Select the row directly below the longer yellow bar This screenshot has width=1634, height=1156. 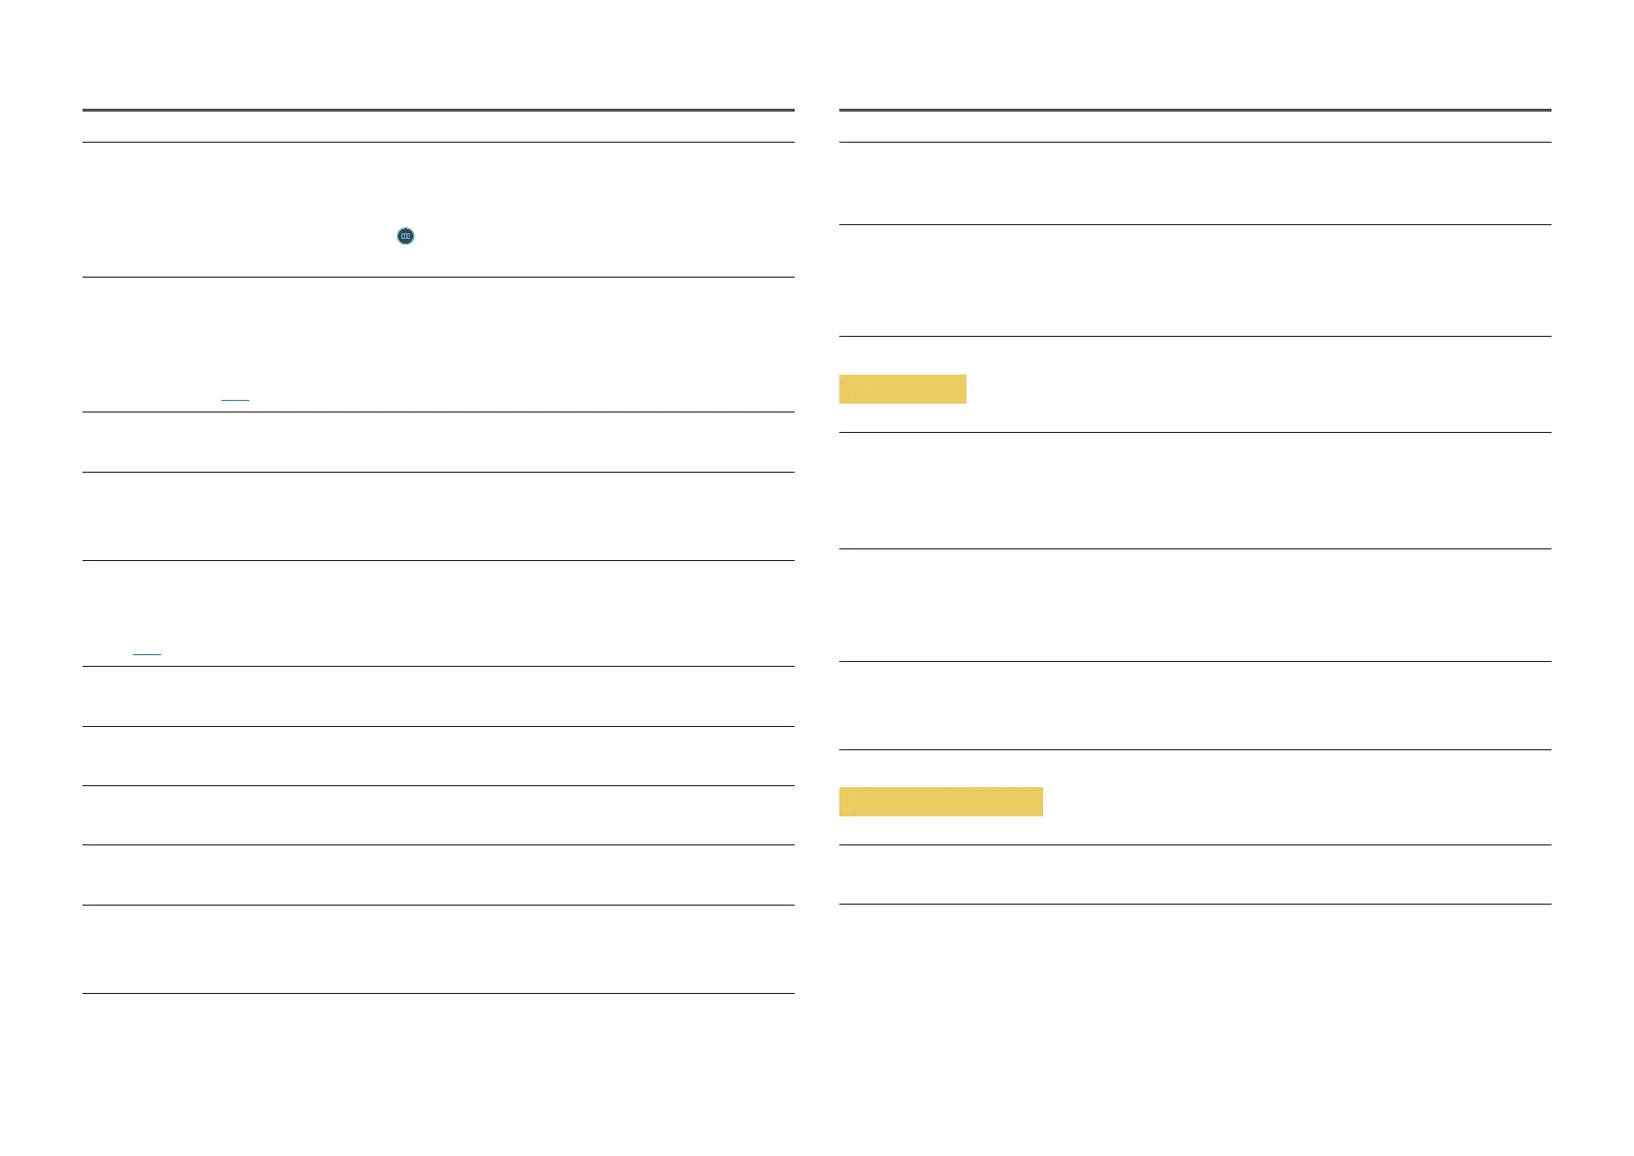(1193, 875)
